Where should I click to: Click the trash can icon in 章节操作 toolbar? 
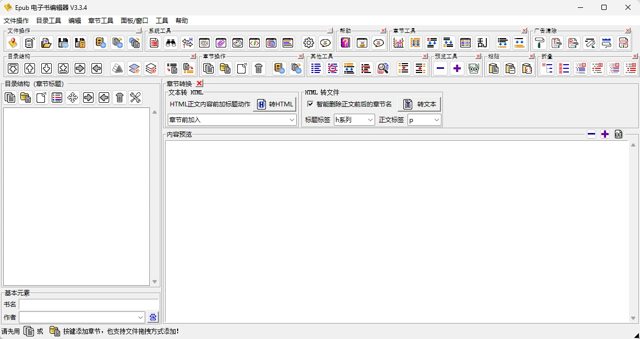click(x=259, y=68)
